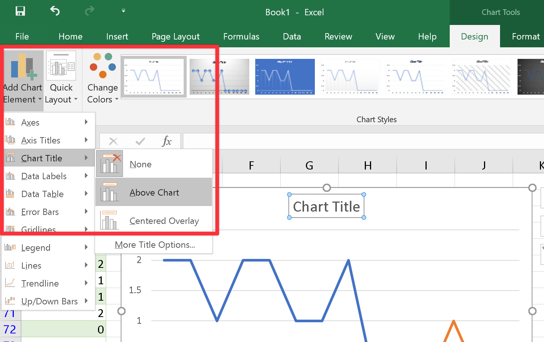Open the Quick Layout dropdown
The height and width of the screenshot is (342, 544).
coord(61,78)
